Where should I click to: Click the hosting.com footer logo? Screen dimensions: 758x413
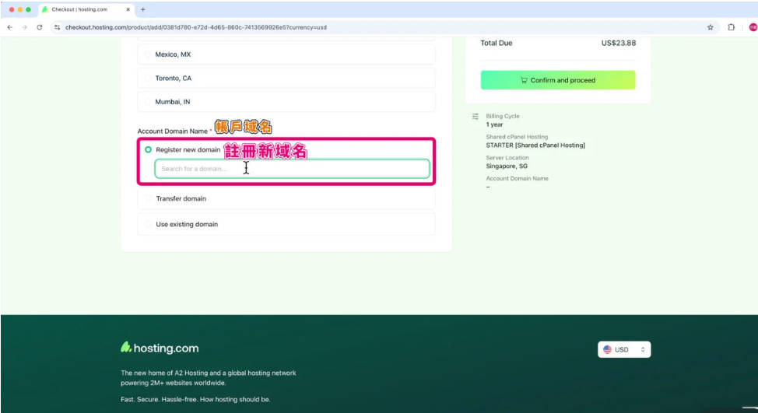tap(160, 348)
